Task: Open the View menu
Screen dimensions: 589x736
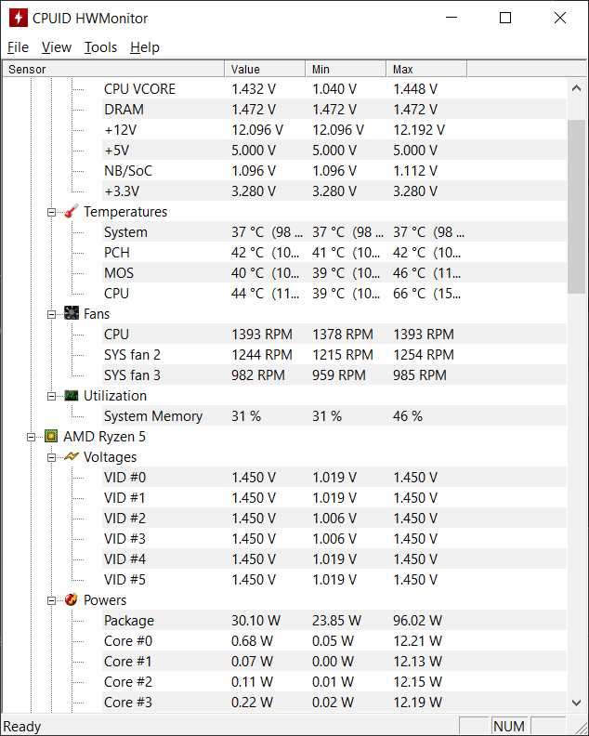Action: [57, 47]
